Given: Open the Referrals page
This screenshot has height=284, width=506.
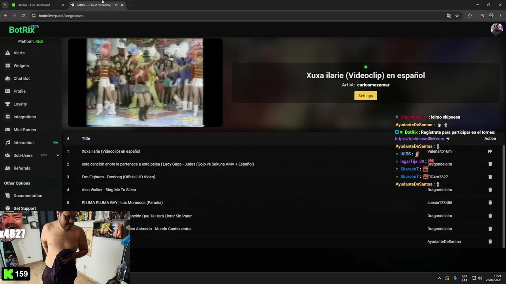Looking at the screenshot, I should (x=22, y=168).
